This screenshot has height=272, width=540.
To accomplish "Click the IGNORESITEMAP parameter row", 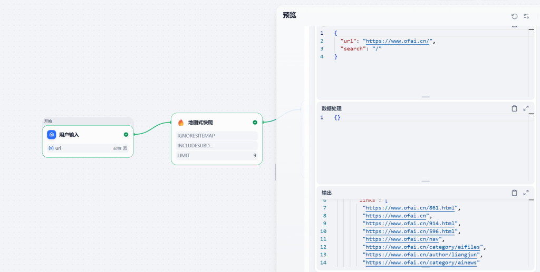I will [217, 136].
